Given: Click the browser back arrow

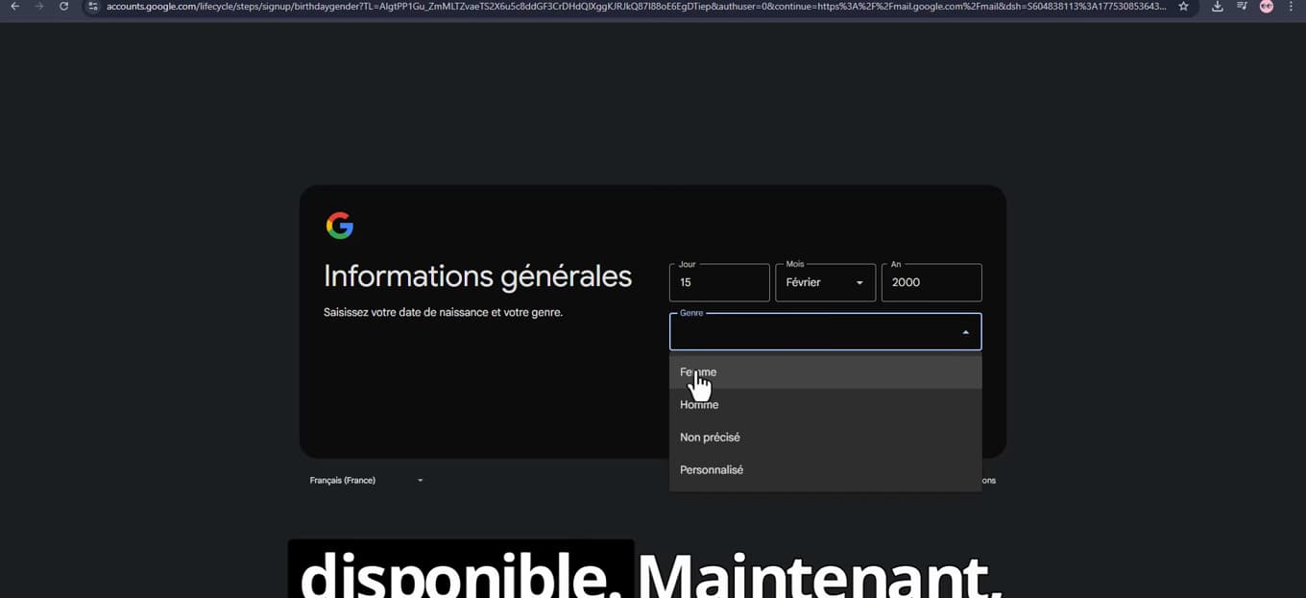Looking at the screenshot, I should click(14, 6).
